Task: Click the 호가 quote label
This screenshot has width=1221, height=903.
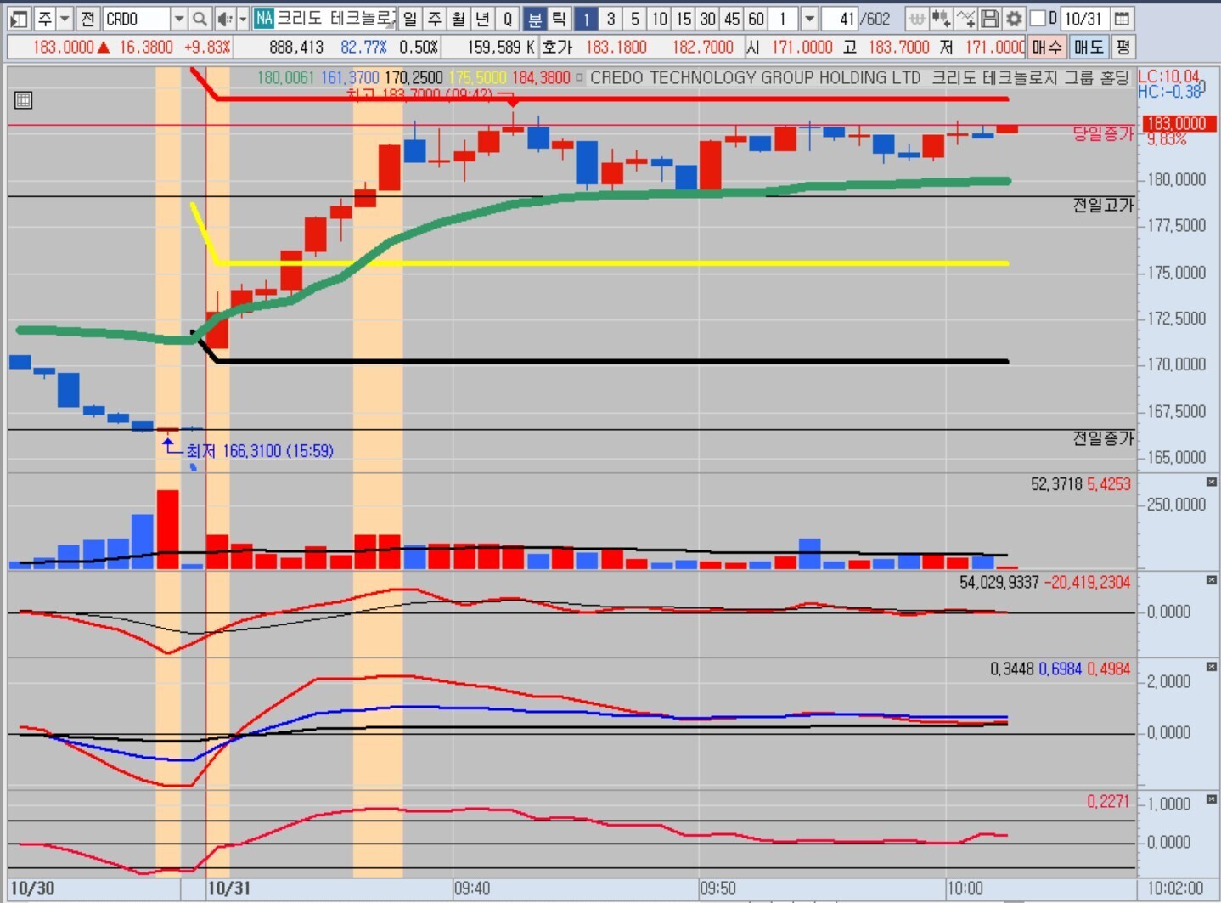Action: coord(557,47)
